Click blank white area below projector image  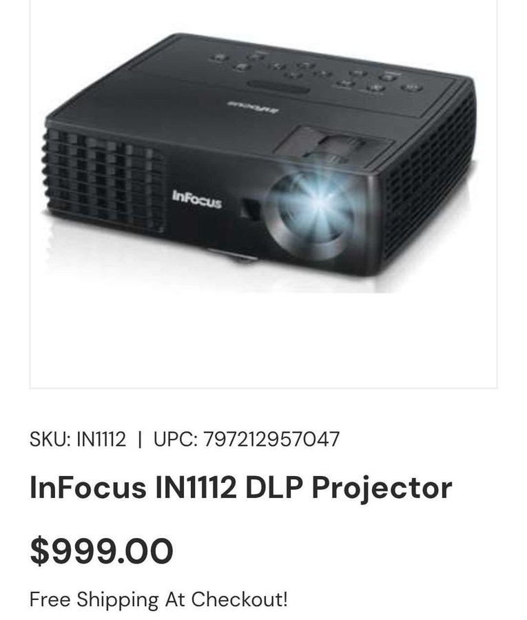[x=263, y=340]
